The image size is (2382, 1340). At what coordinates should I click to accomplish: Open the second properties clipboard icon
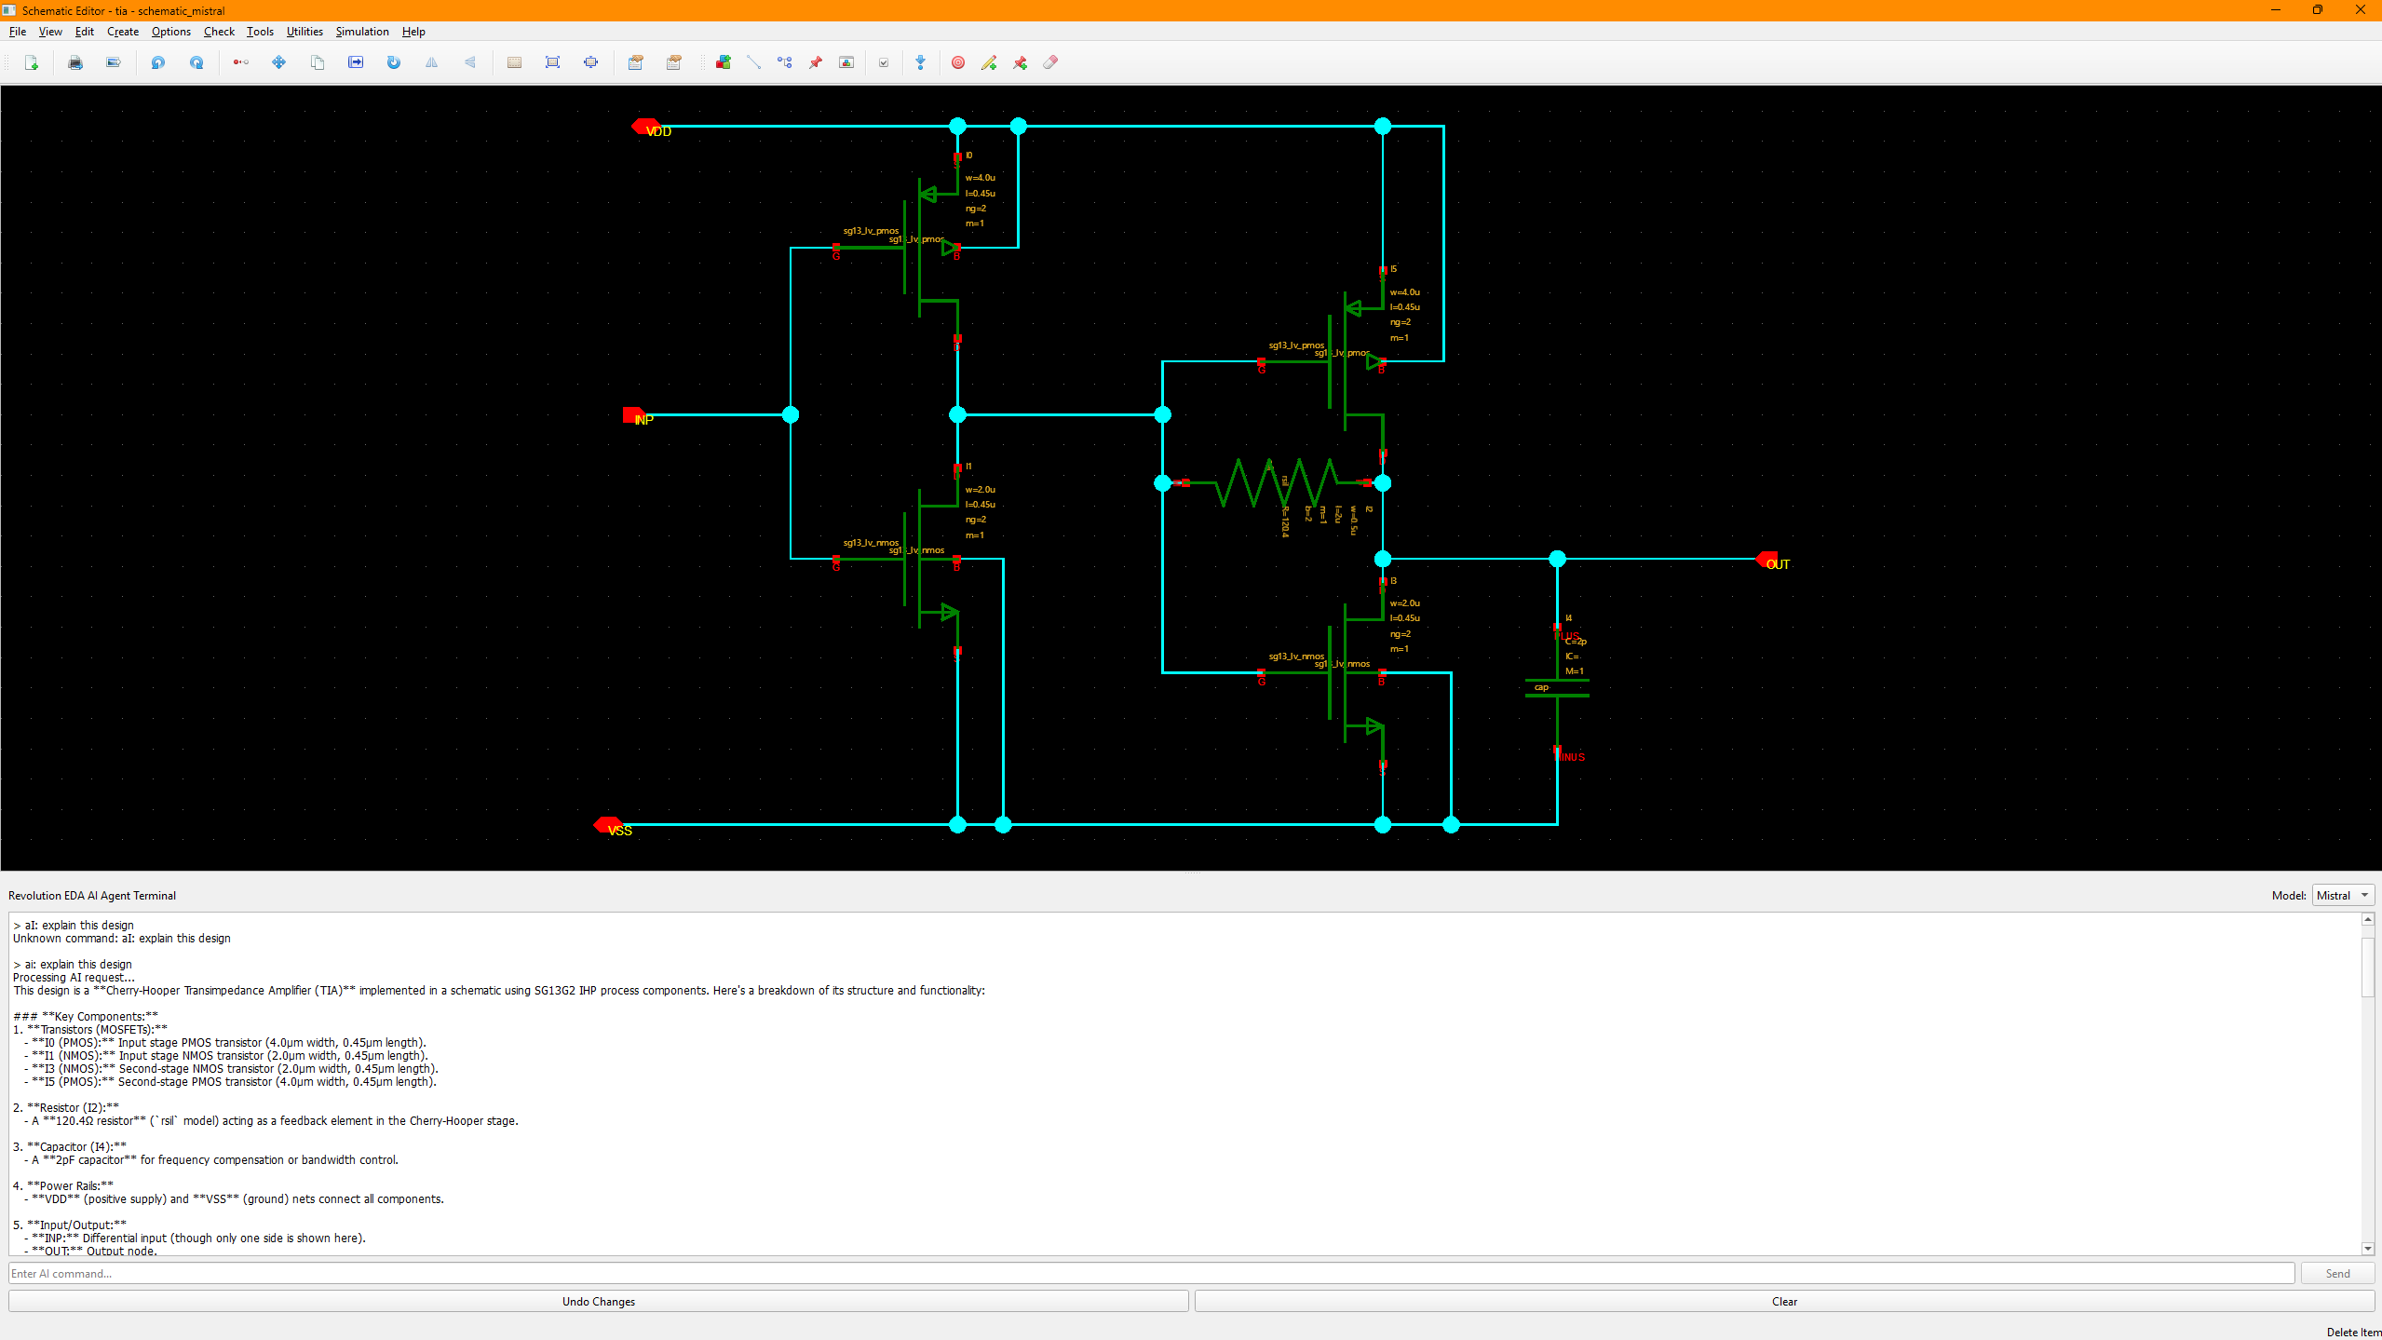pyautogui.click(x=674, y=62)
